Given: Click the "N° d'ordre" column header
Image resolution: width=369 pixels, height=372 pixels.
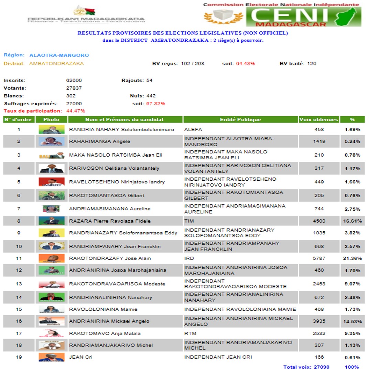Looking at the screenshot, I should pyautogui.click(x=19, y=119).
